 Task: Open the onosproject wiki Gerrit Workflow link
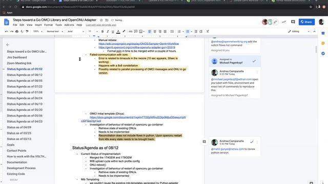pos(139,43)
